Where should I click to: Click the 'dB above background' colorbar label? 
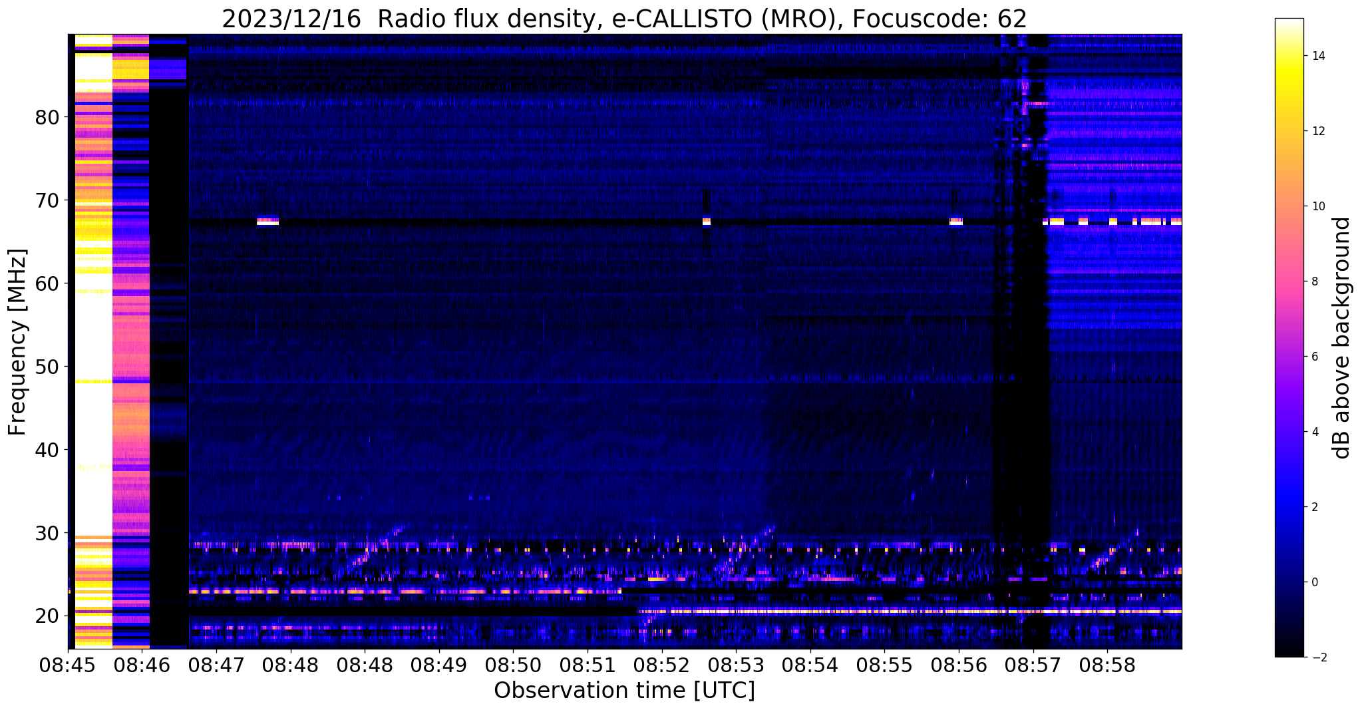click(x=1342, y=337)
